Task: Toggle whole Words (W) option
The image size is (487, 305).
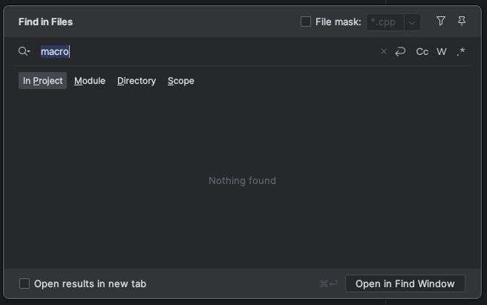Action: click(x=442, y=51)
